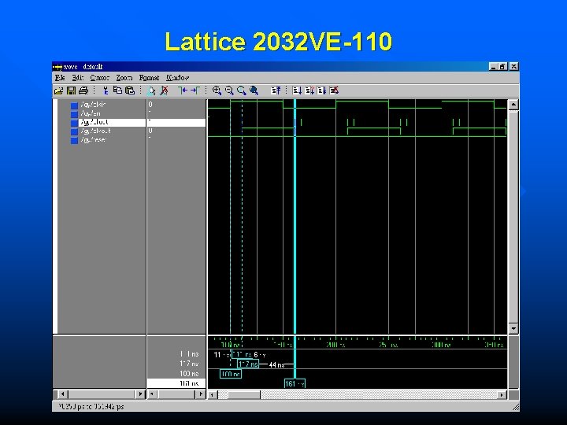Click signal names pane scroll-left arrow
This screenshot has width=567, height=425.
62,394
